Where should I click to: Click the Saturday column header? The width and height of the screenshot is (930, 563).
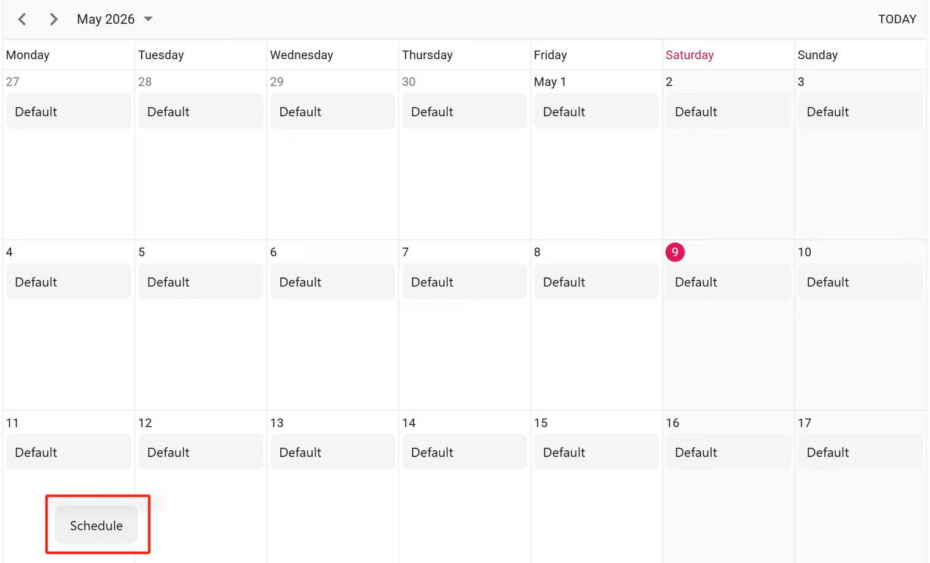point(690,55)
